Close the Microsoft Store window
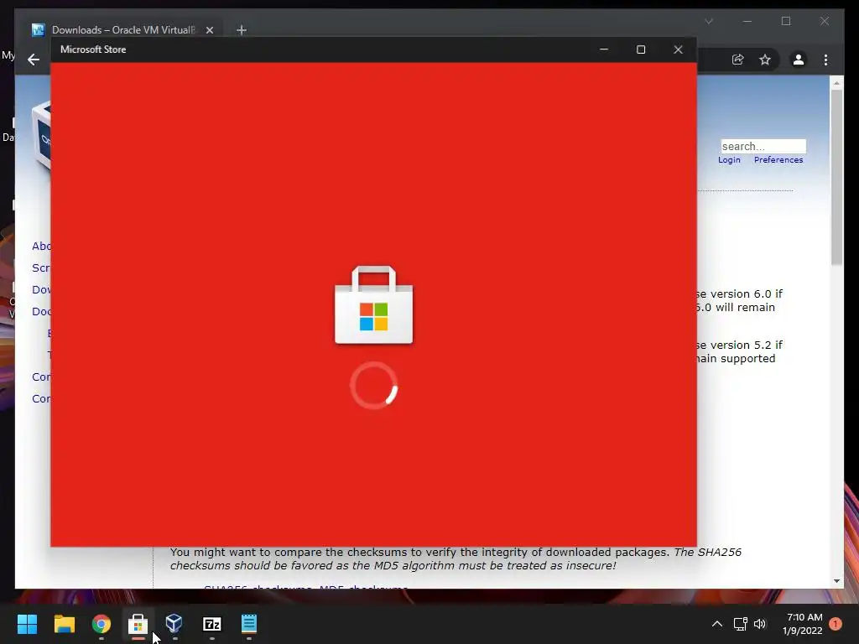Viewport: 859px width, 644px height. pyautogui.click(x=678, y=49)
